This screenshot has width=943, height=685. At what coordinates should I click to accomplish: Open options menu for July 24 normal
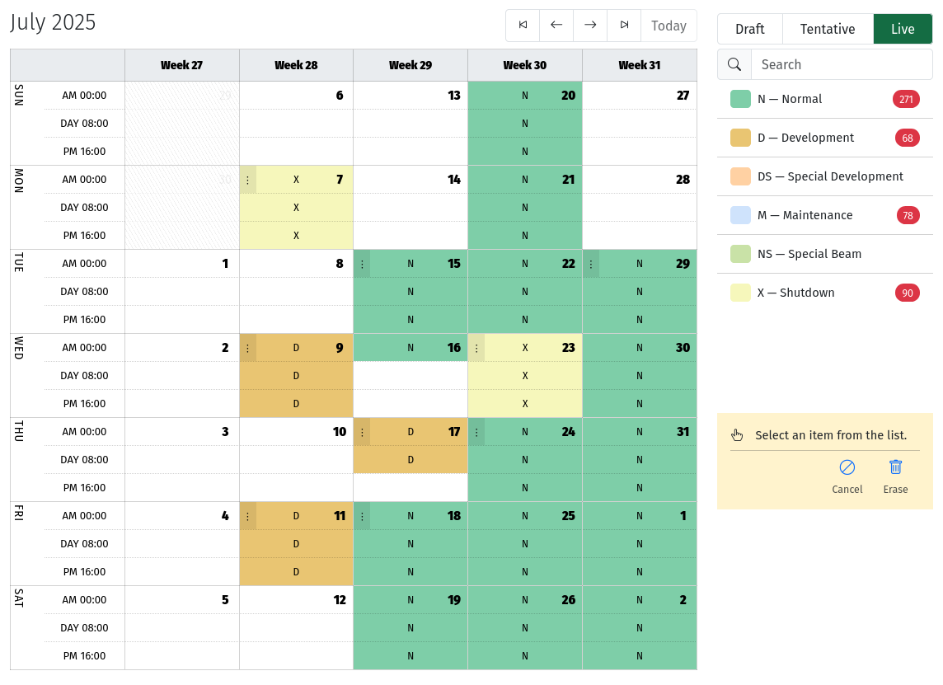click(x=476, y=432)
